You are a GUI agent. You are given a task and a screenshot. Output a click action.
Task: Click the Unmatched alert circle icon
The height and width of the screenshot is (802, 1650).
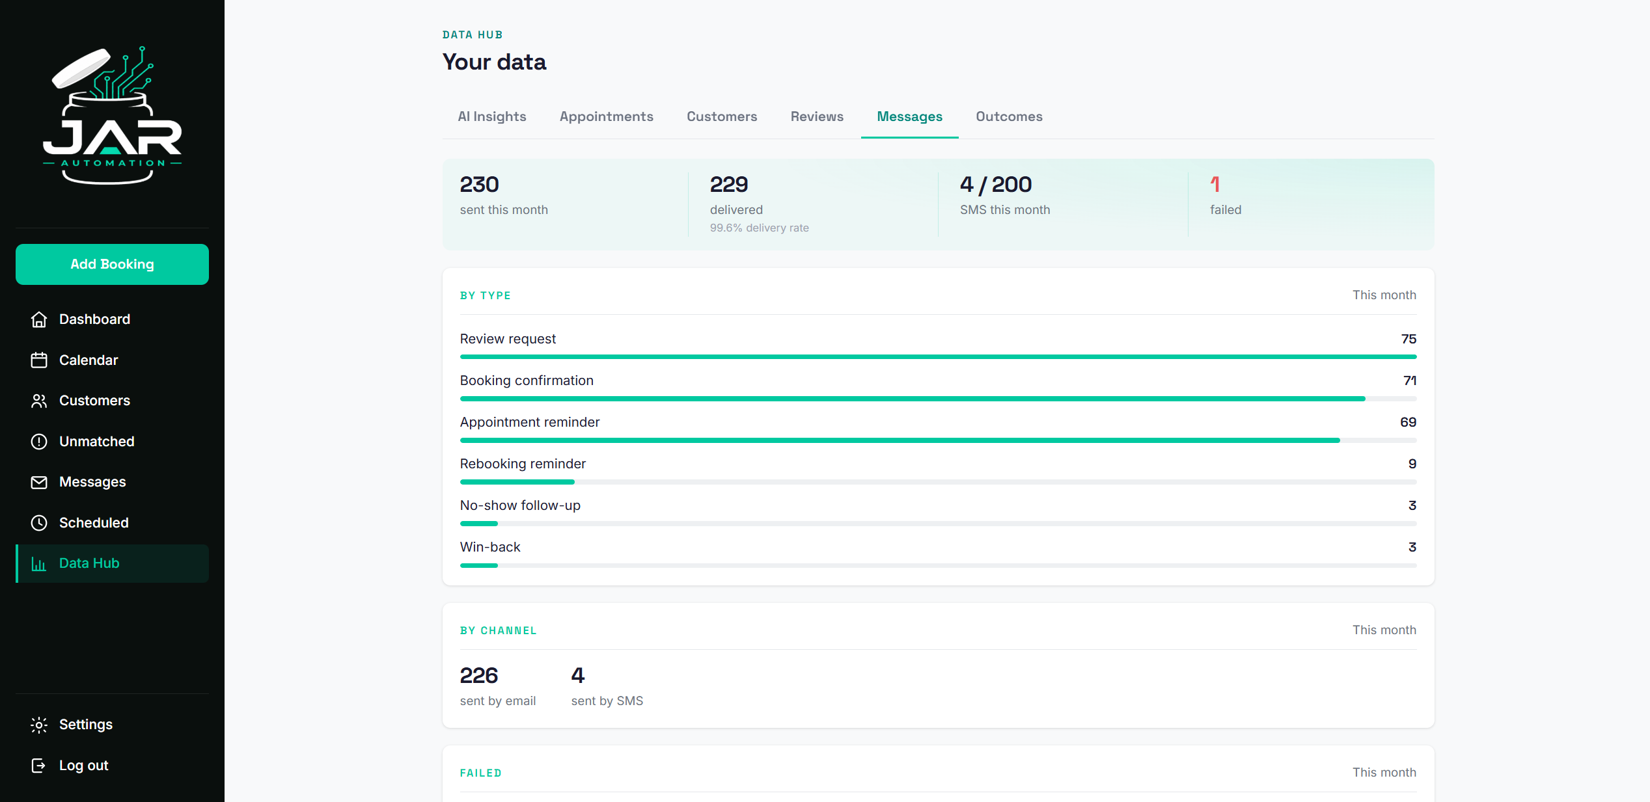pyautogui.click(x=39, y=442)
